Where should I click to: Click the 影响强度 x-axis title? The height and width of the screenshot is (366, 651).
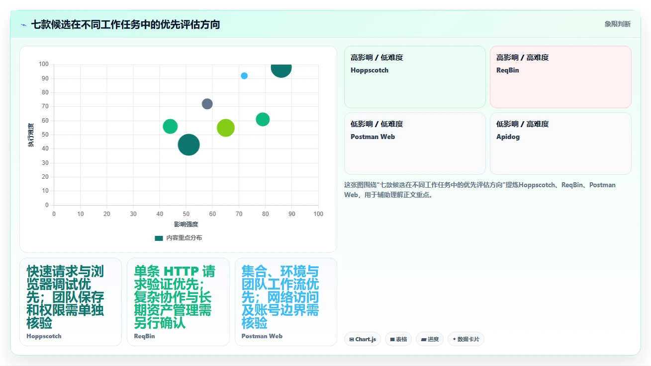186,224
